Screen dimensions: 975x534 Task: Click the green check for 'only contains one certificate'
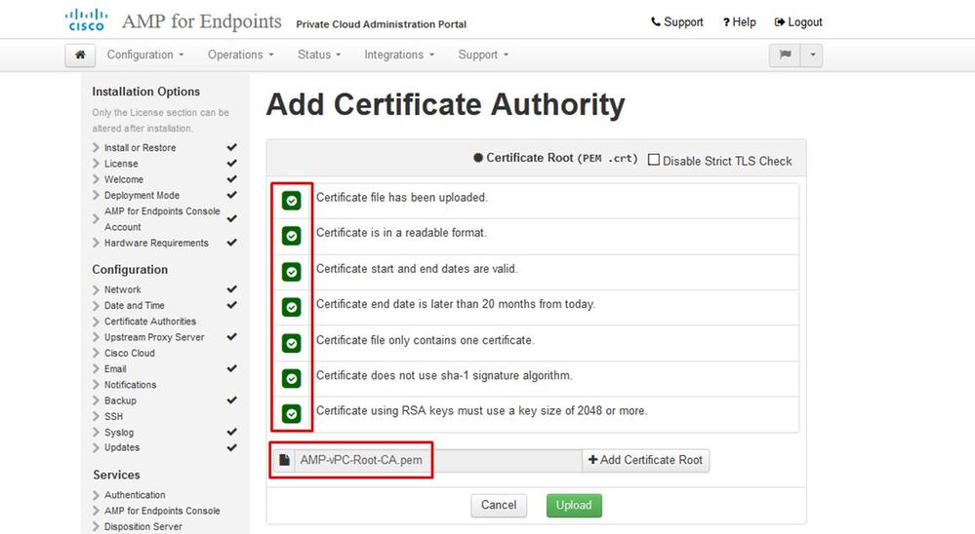coord(292,343)
